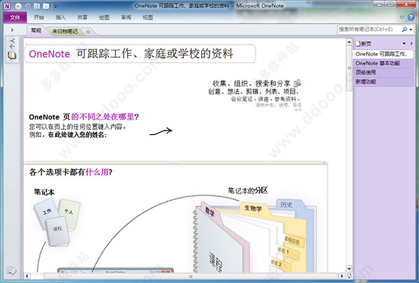Image resolution: width=419 pixels, height=283 pixels.
Task: Click 新页 to add a new page
Action: [363, 43]
